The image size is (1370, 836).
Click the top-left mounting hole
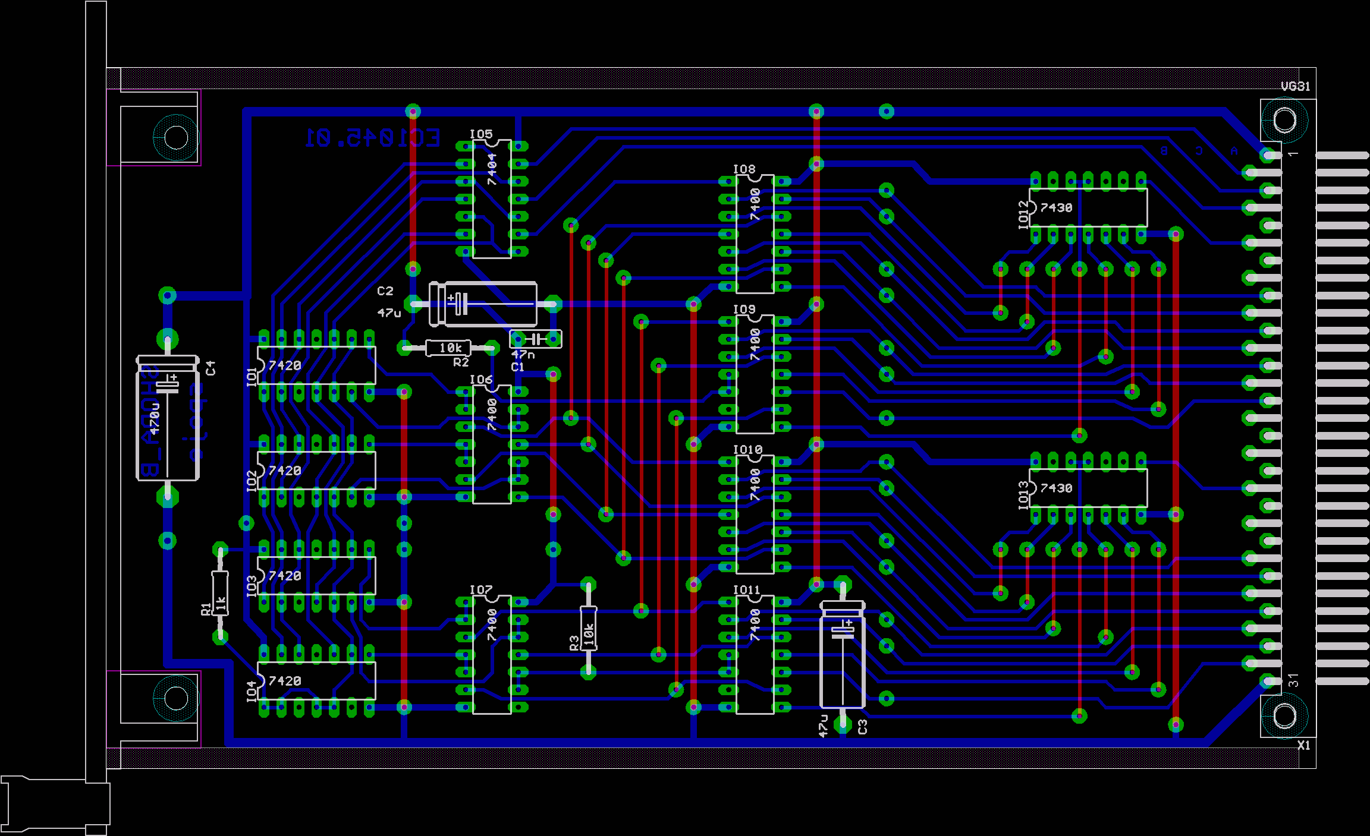(x=176, y=137)
